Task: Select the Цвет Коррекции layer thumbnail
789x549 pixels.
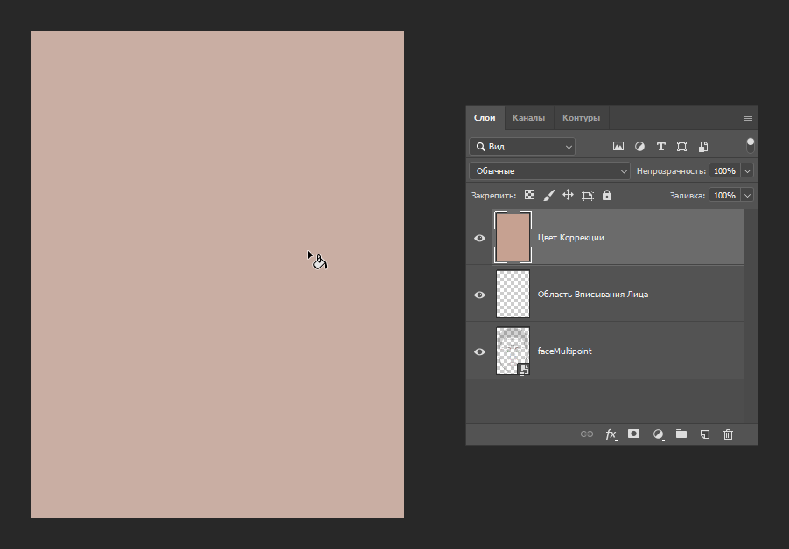Action: pos(513,237)
